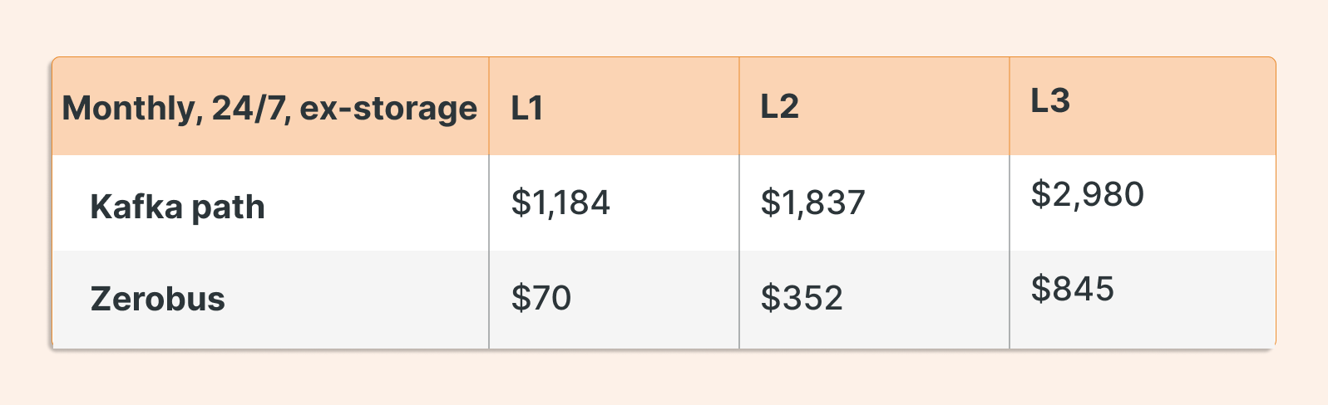
Task: Click the word "Kafka" in the row label
Action: click(x=136, y=207)
